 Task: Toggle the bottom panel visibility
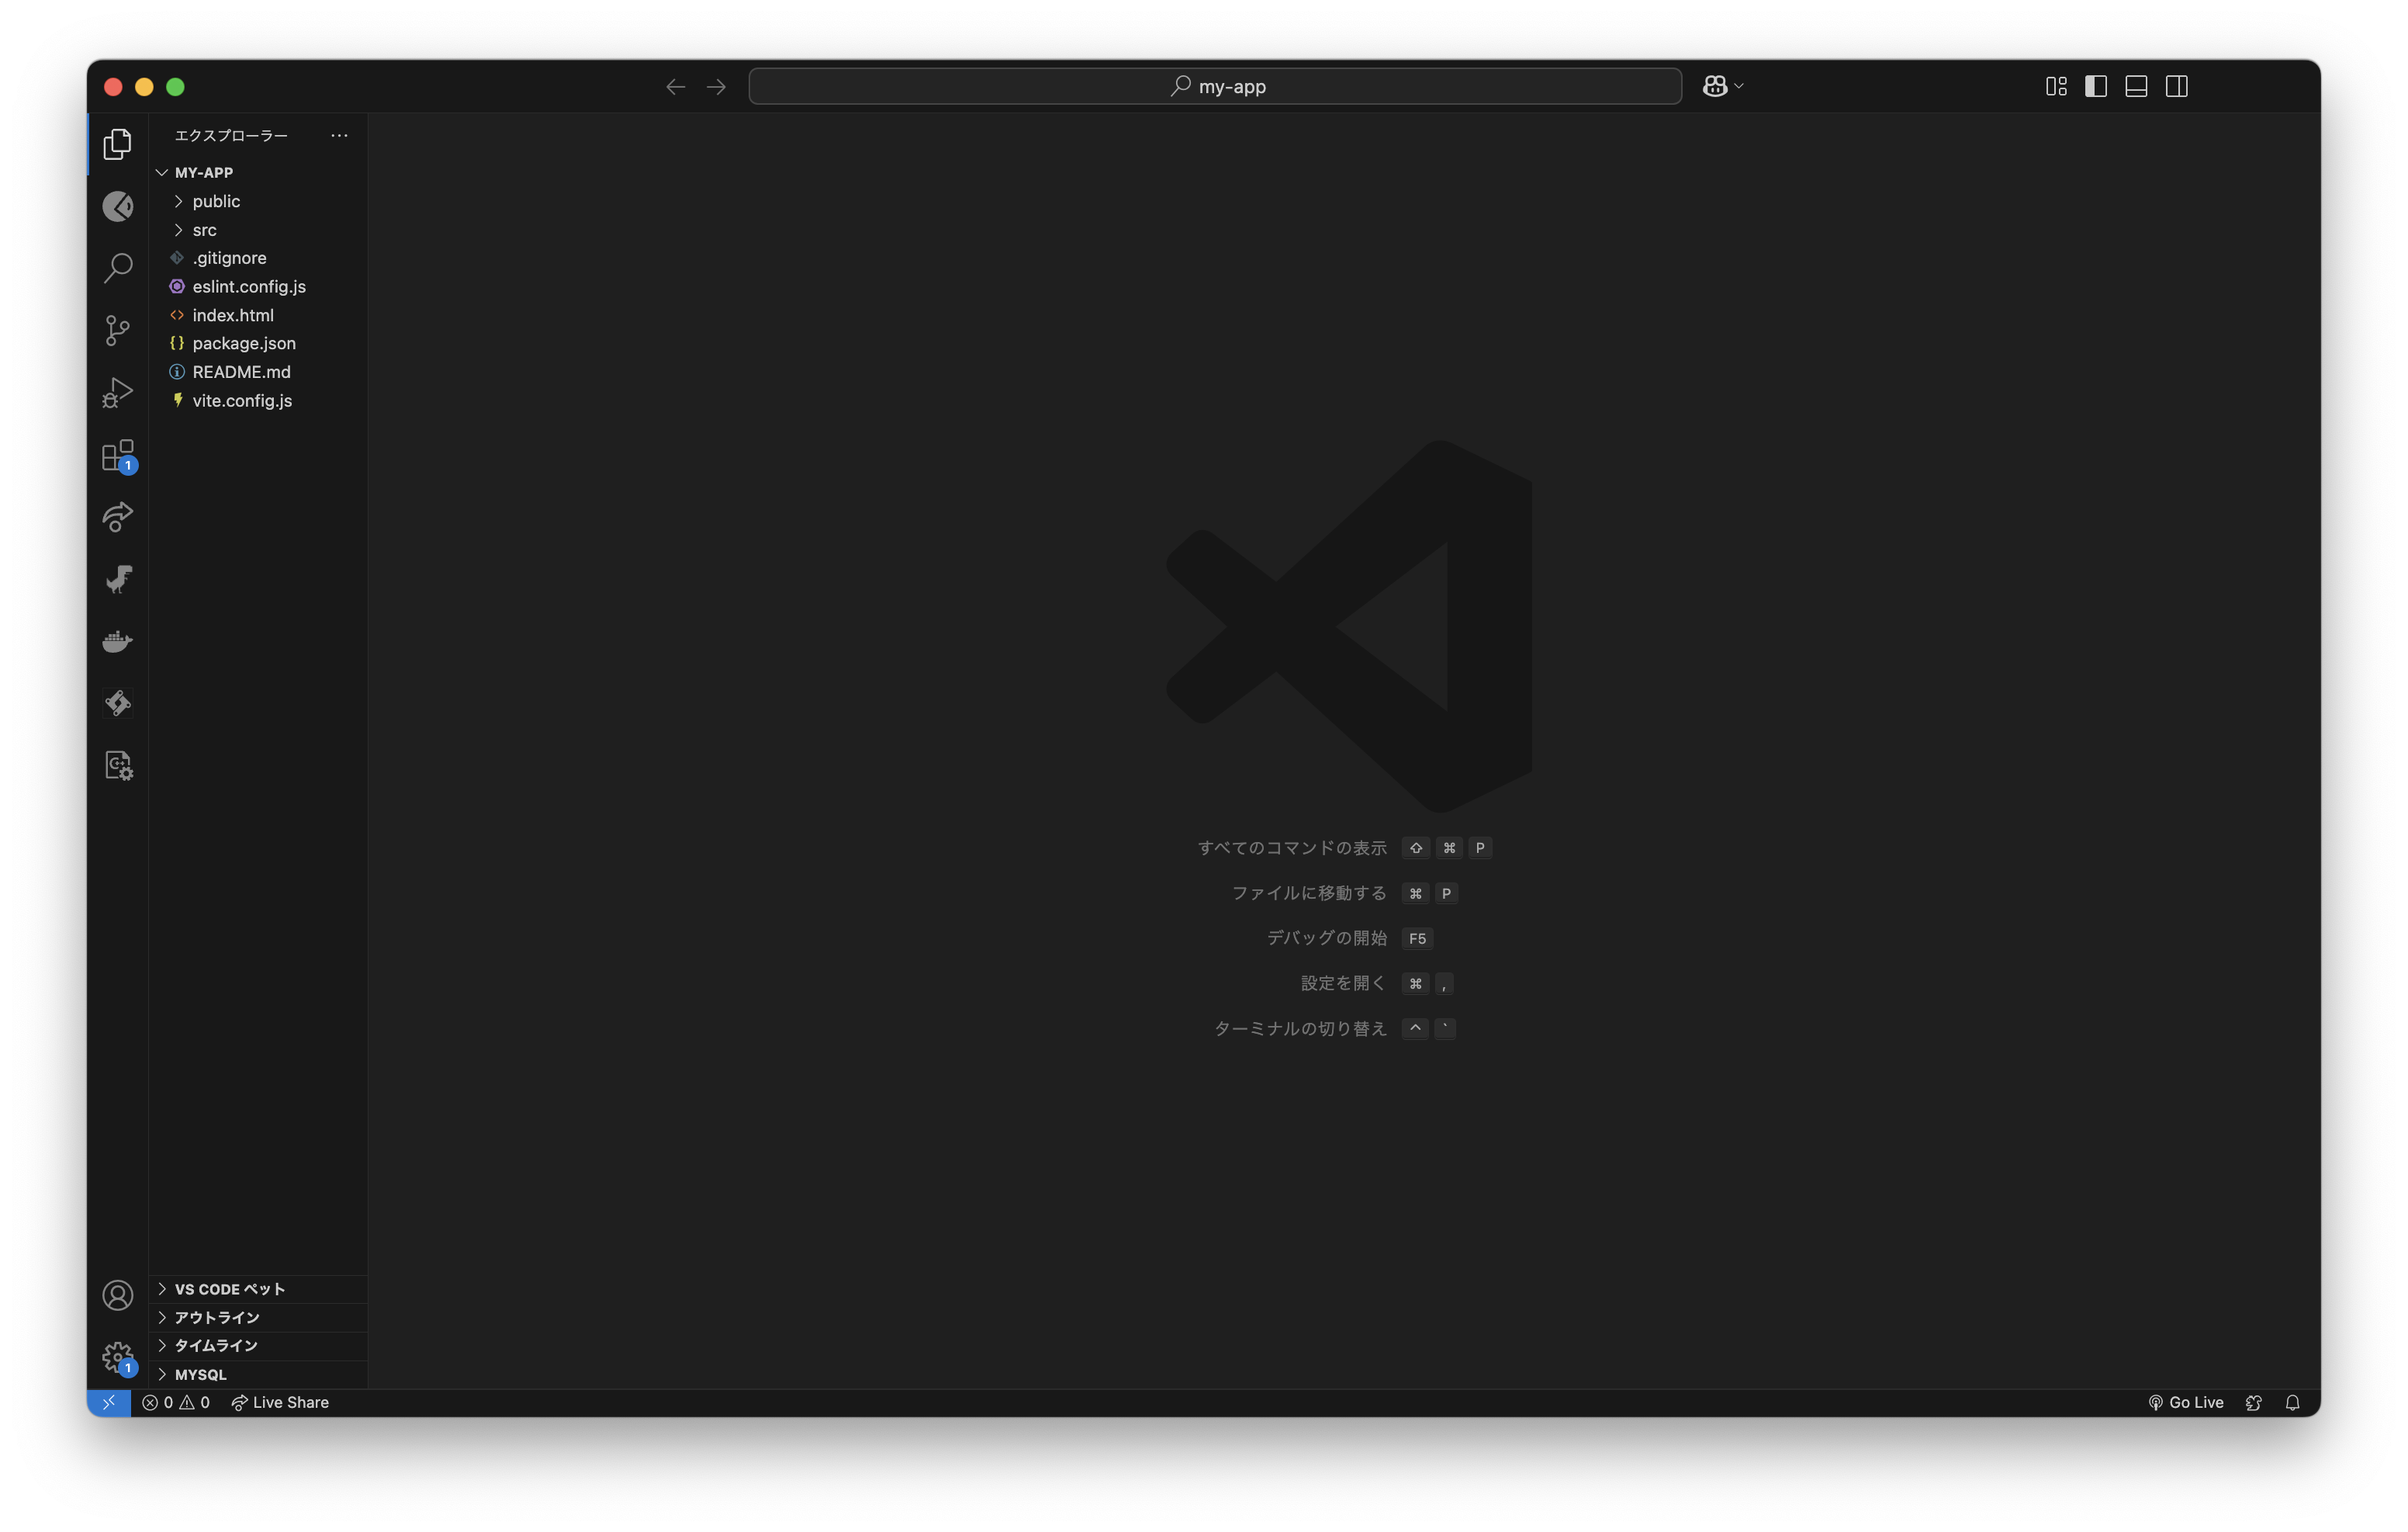click(x=2136, y=86)
